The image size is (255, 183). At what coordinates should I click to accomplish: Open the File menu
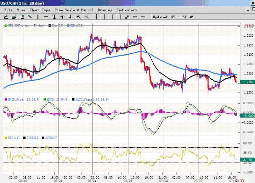[8, 10]
